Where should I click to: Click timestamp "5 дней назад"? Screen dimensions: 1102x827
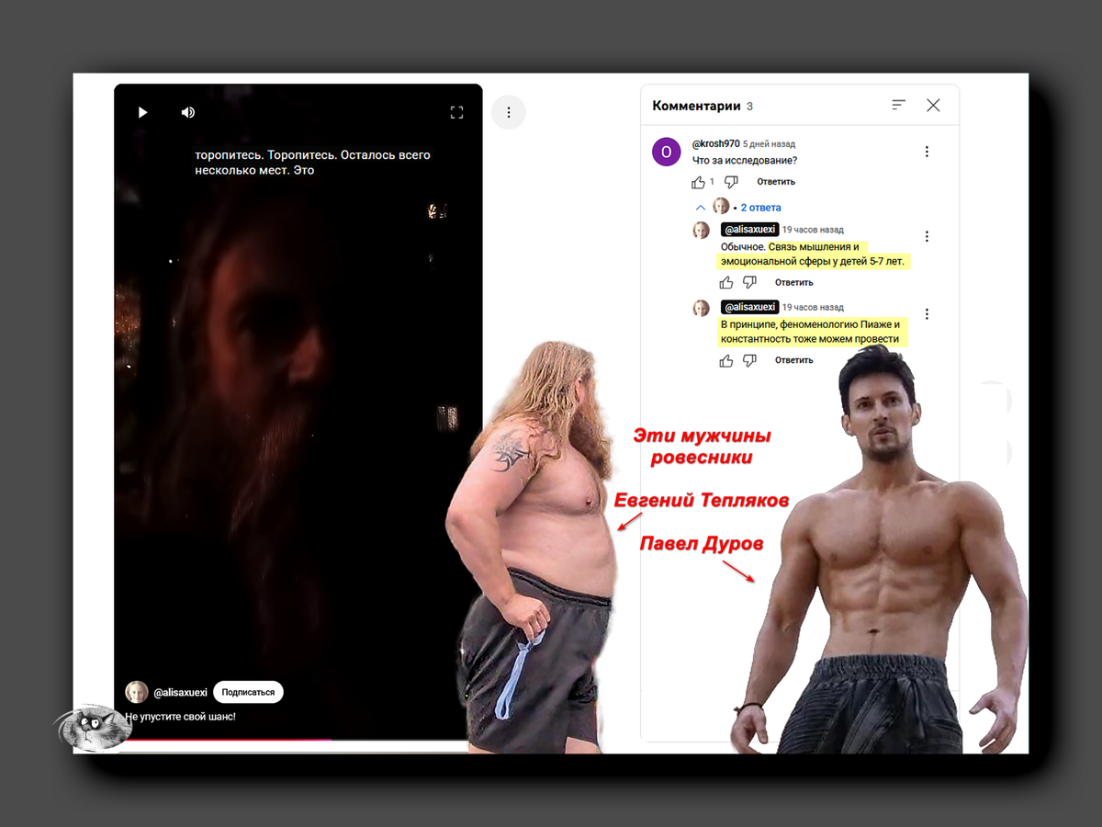click(x=770, y=144)
